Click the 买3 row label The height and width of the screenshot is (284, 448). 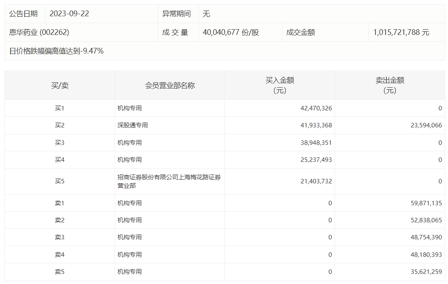coord(60,143)
